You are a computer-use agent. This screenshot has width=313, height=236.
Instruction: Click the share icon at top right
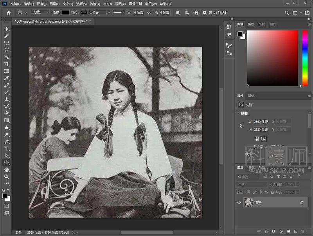307,13
